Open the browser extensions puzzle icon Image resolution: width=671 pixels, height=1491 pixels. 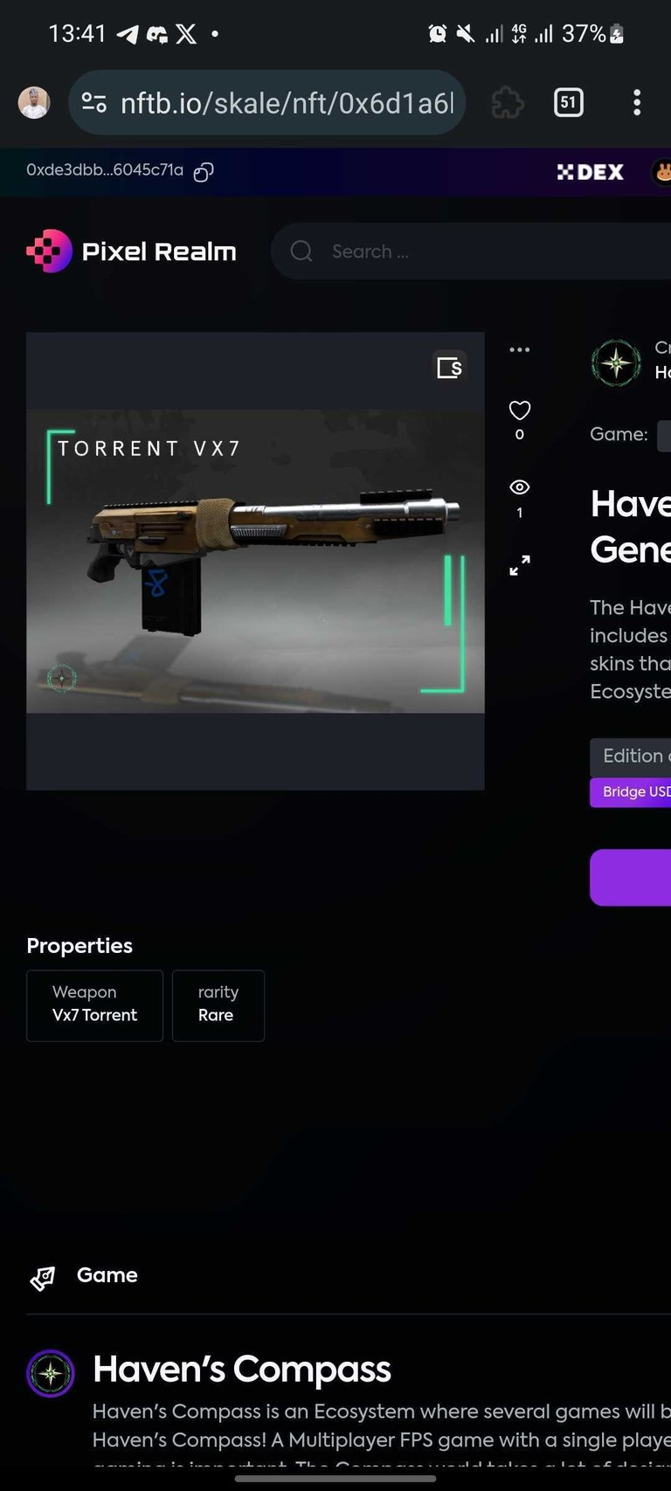point(508,103)
